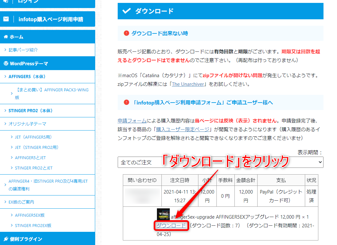Open AFFINGER5EX版 sidebar link
The width and height of the screenshot is (337, 245).
click(x=30, y=215)
